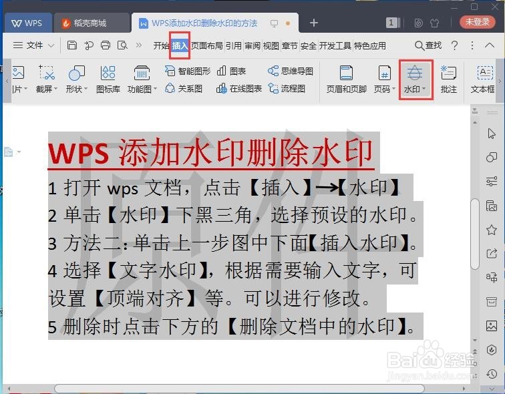Switch to the 开始 ribbon tab
The width and height of the screenshot is (505, 394).
click(162, 45)
